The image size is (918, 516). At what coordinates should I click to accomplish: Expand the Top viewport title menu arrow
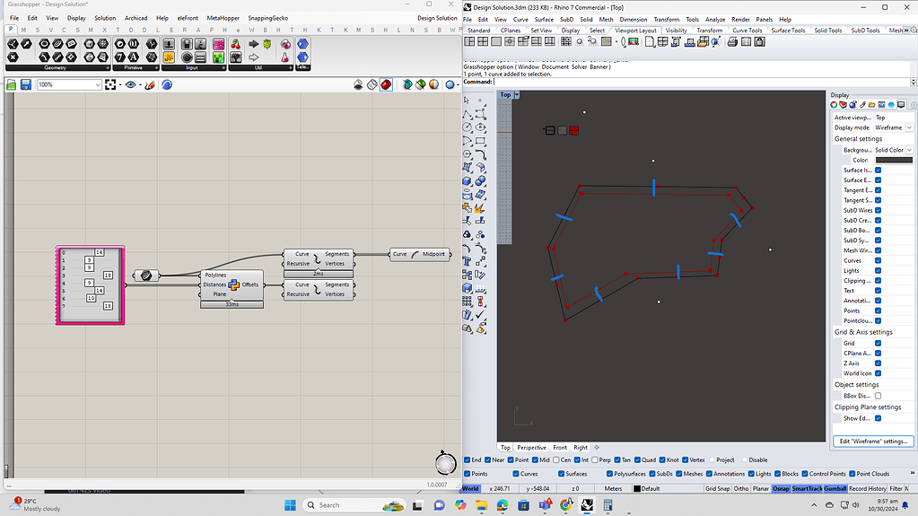[517, 94]
